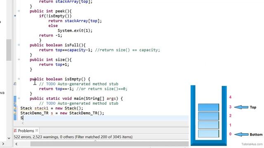The image size is (264, 148).
Task: Click the 'else' keyword in peek method
Action: click(53, 25)
